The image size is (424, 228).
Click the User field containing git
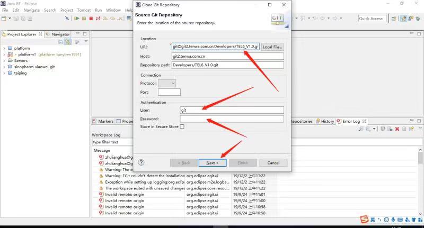pos(232,110)
